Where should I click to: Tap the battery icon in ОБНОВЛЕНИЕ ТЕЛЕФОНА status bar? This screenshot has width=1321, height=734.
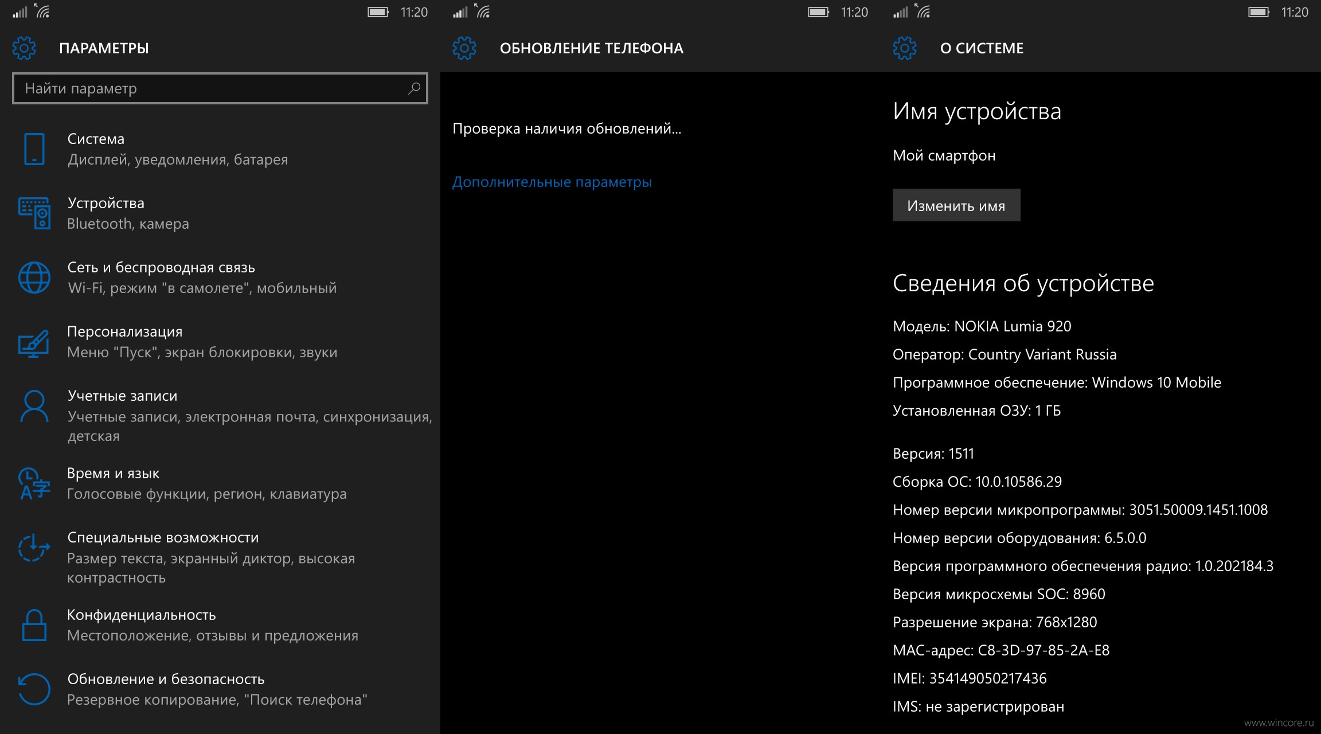pyautogui.click(x=819, y=12)
